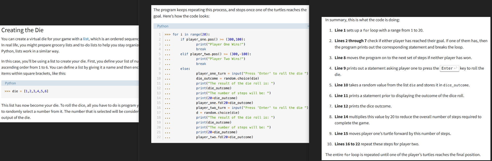Open the blue "list" hyperlink
Screen dimensions: 492x161
pyautogui.click(x=86, y=39)
